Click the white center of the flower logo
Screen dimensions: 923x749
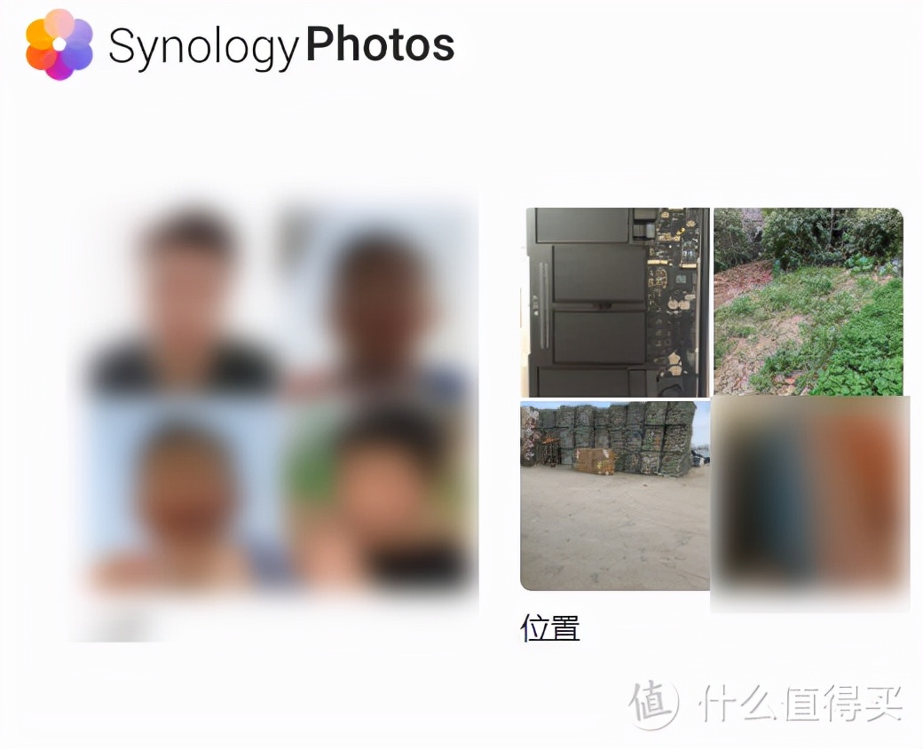click(x=59, y=44)
